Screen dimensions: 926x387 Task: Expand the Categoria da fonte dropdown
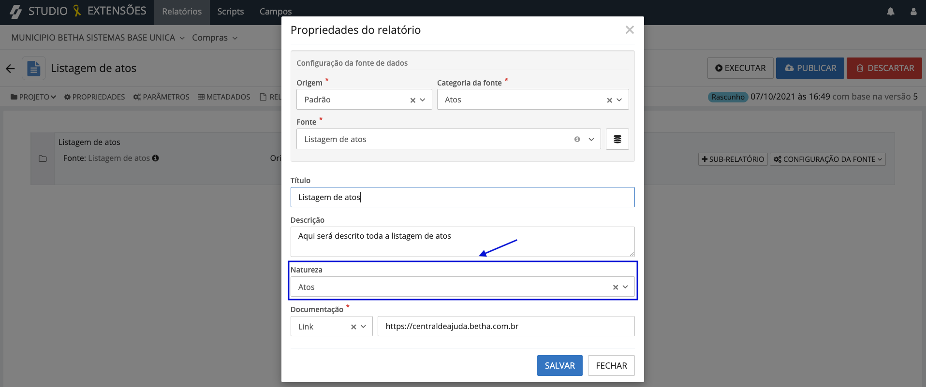coord(619,100)
